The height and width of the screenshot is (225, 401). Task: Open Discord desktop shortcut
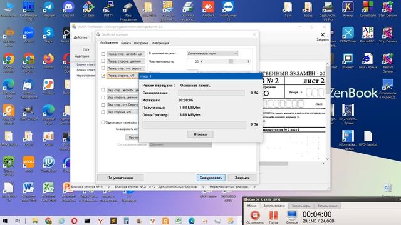68,9
